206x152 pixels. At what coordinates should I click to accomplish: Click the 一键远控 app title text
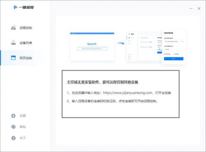pos(26,7)
